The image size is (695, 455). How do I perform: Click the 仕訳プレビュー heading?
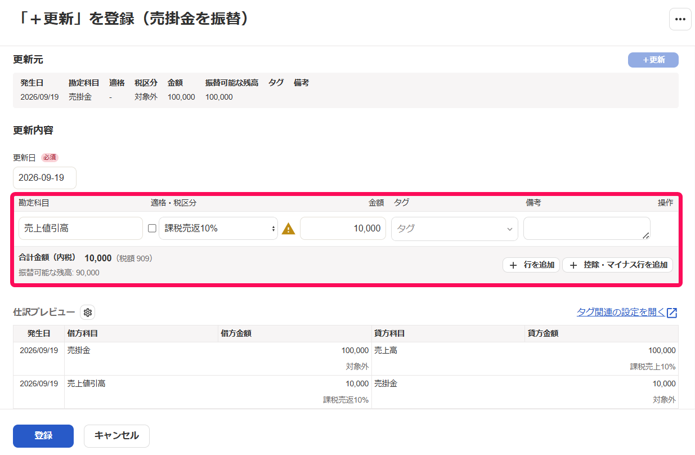[x=44, y=312]
